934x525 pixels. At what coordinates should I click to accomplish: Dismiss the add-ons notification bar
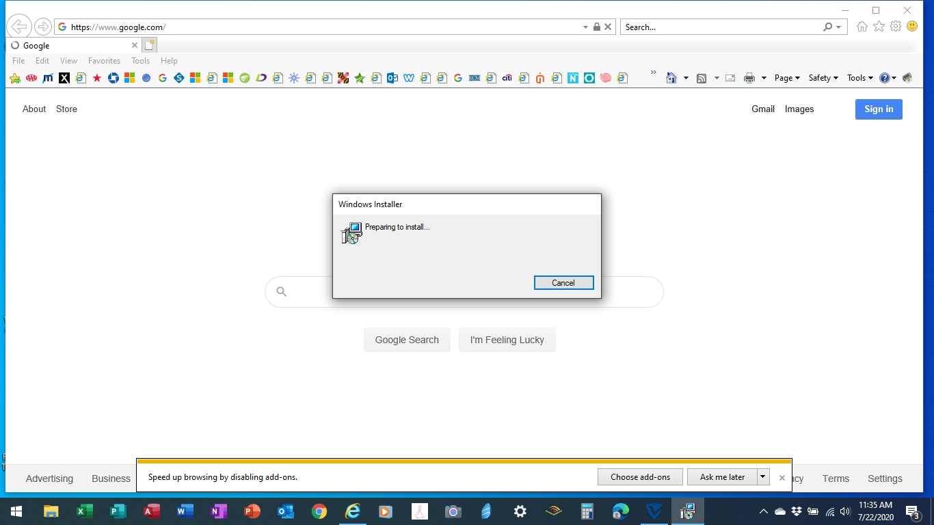click(782, 478)
